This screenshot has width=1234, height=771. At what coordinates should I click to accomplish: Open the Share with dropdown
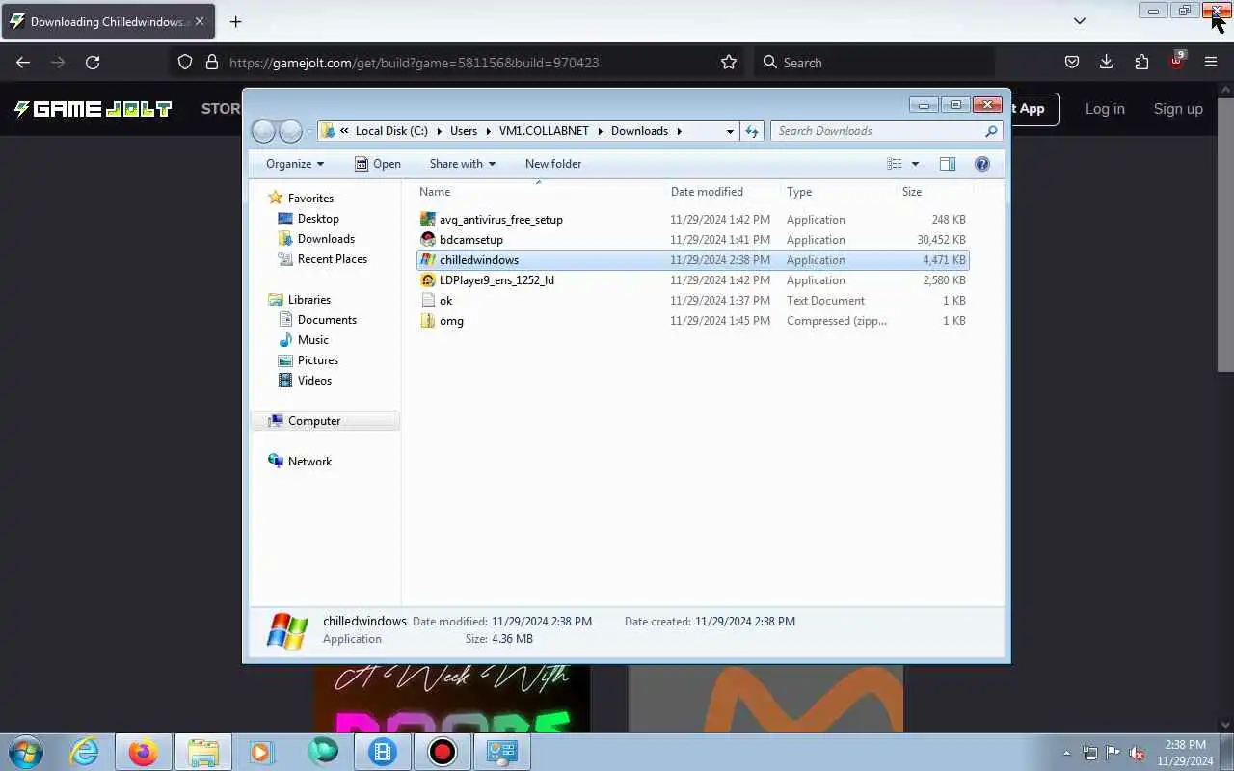coord(463,164)
